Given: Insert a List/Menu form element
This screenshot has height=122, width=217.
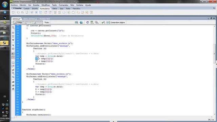Looking at the screenshot, I should pyautogui.click(x=46, y=13).
